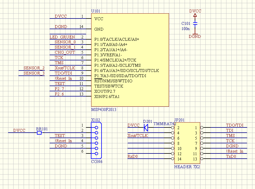Screen dimensions: 255x189
Task: Click the !Reset_In label at JP201 pin 11
Action: [235, 151]
